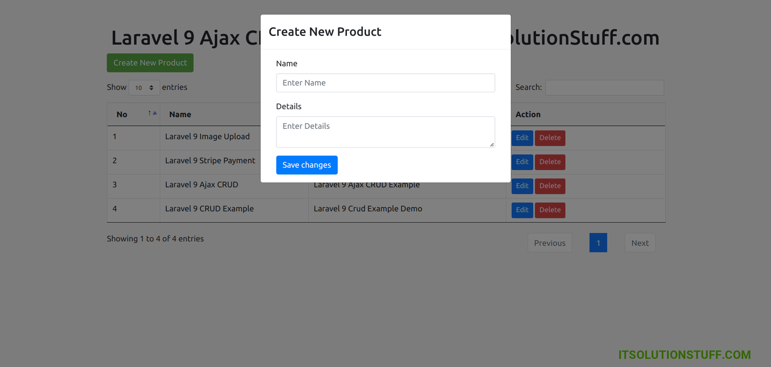Image resolution: width=771 pixels, height=367 pixels.
Task: Edit the Laravel 9 Image Upload row
Action: [x=522, y=138]
